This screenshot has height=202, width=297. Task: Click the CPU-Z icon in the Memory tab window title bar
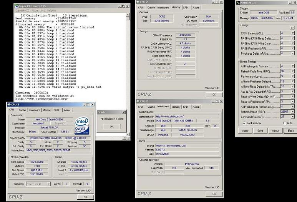click(139, 2)
